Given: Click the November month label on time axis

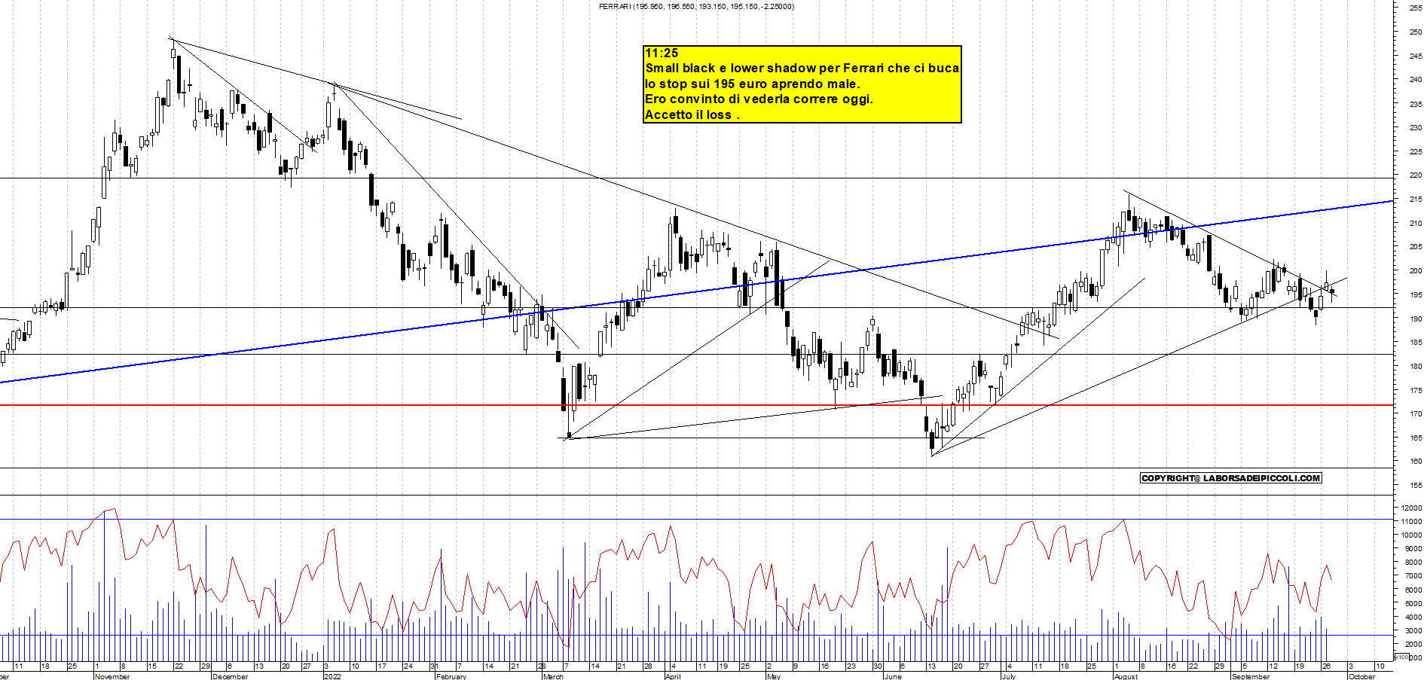Looking at the screenshot, I should point(112,676).
